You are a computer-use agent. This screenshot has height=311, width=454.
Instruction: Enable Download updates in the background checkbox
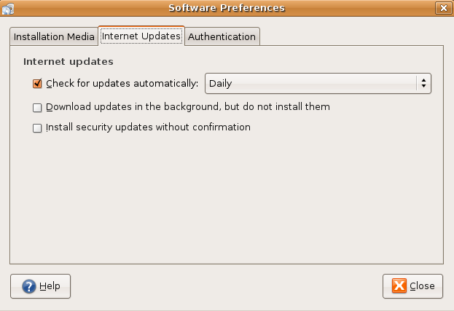(38, 107)
